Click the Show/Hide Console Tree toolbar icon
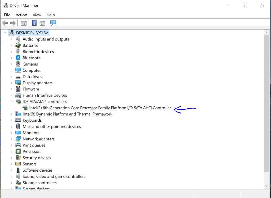 [24, 23]
